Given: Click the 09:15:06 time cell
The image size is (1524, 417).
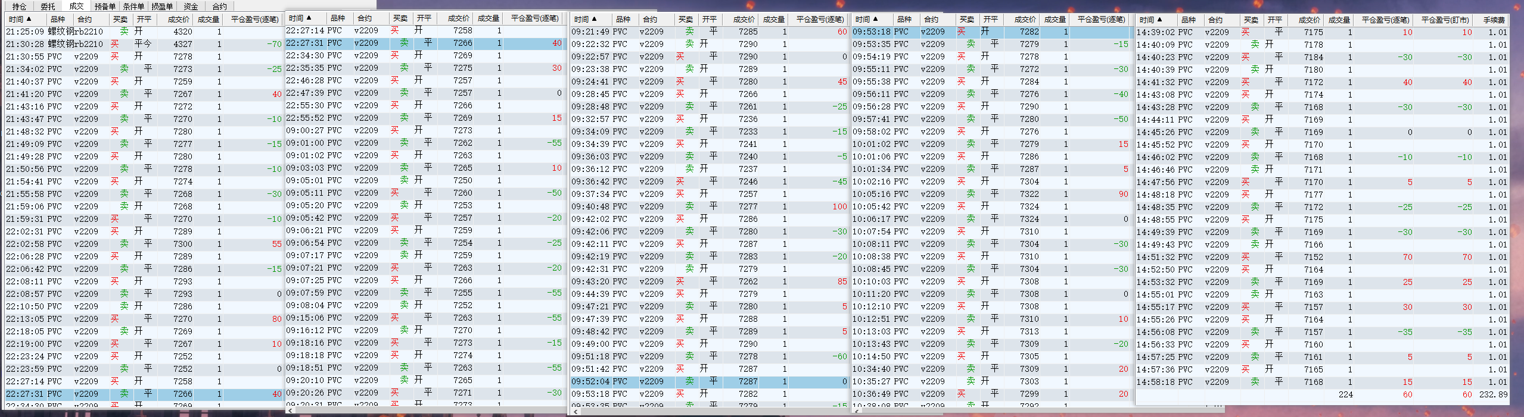Looking at the screenshot, I should [305, 318].
